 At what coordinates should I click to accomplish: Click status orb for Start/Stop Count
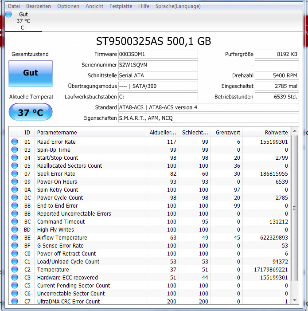tap(15, 157)
